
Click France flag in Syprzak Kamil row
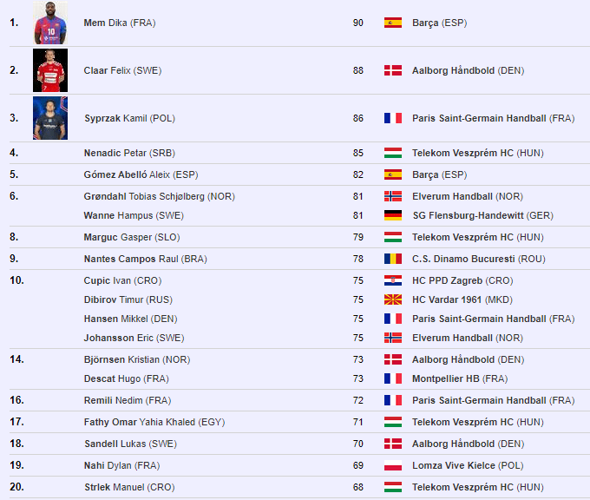tap(392, 118)
